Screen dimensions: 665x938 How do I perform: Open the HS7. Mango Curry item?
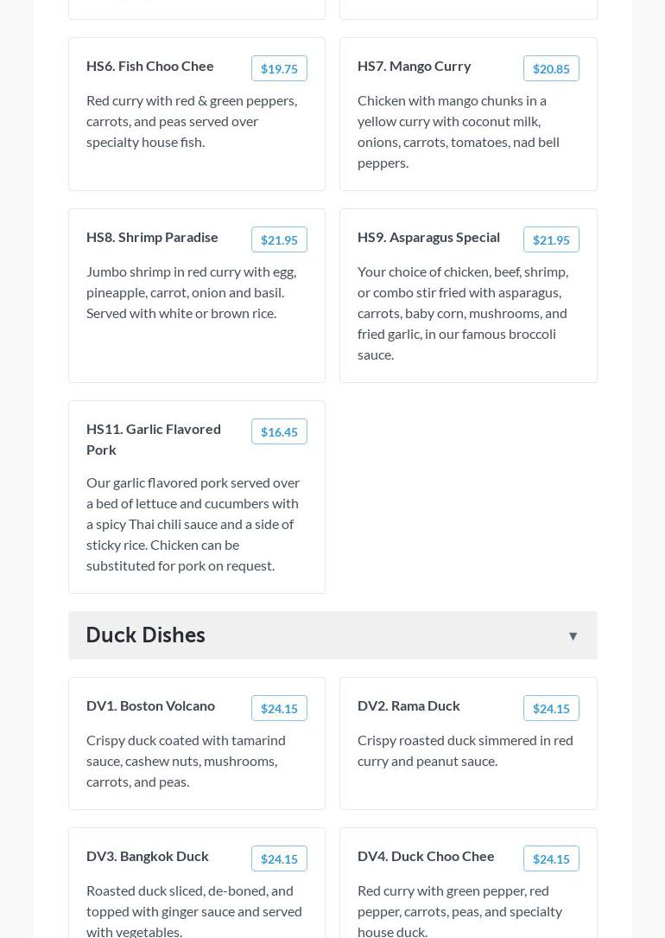pos(415,66)
